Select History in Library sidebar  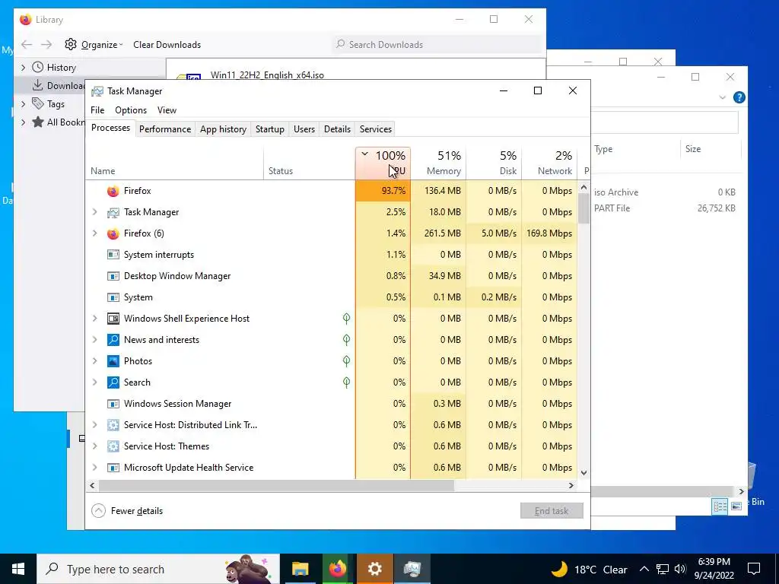click(61, 68)
